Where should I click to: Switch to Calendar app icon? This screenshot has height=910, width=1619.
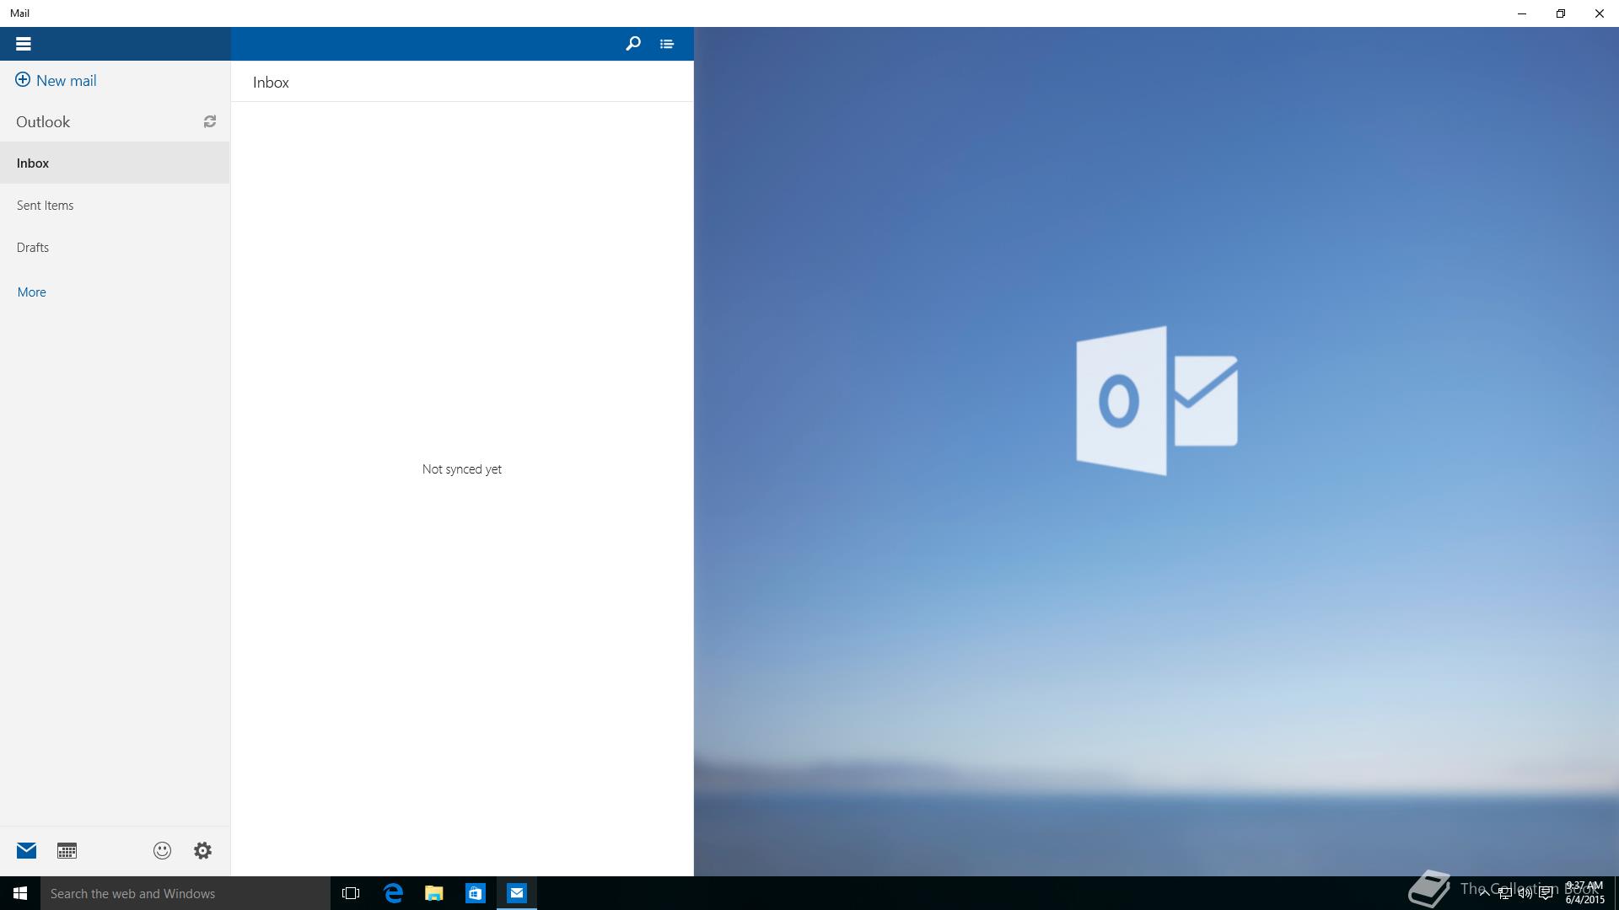67,850
